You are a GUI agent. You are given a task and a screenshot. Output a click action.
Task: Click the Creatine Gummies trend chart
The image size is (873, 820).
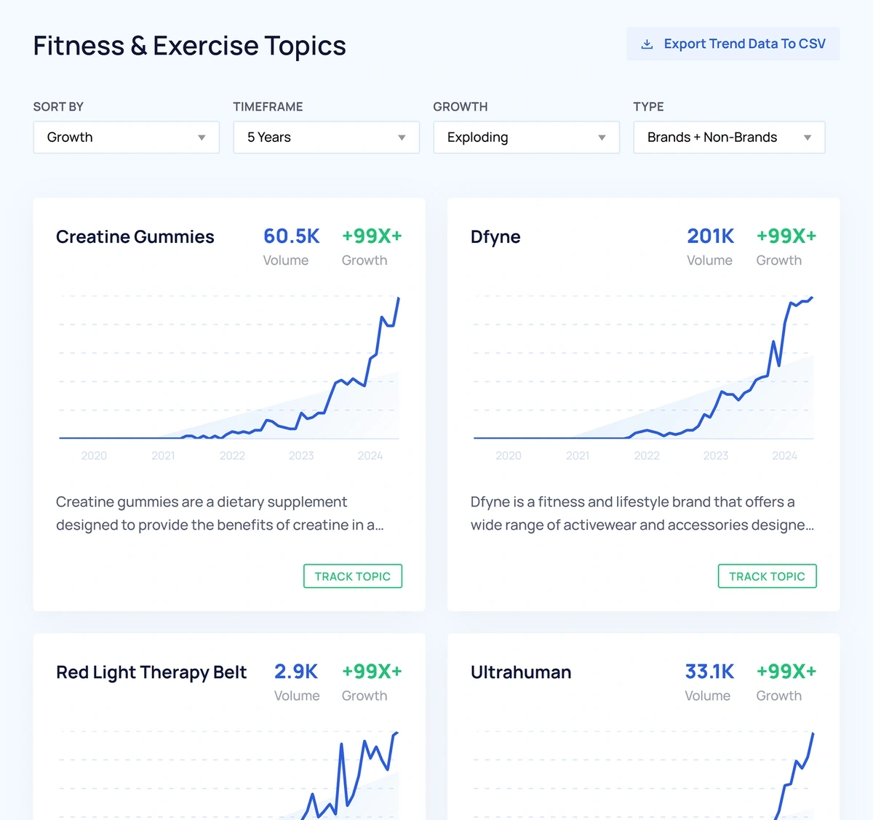(229, 367)
